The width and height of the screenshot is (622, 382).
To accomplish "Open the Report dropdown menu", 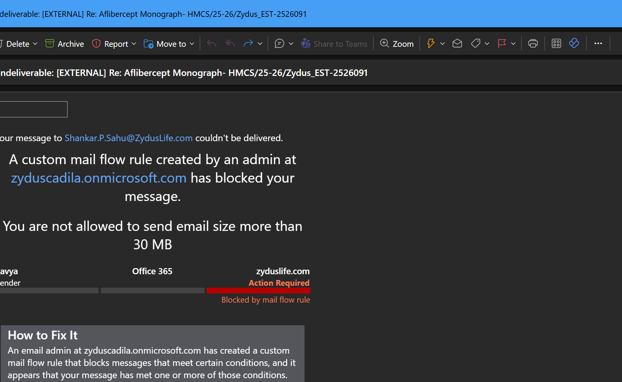I will click(134, 44).
